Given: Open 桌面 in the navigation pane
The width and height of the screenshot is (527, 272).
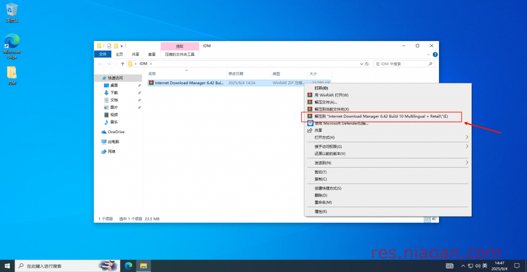Looking at the screenshot, I should (114, 85).
